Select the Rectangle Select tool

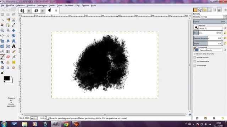[2, 14]
